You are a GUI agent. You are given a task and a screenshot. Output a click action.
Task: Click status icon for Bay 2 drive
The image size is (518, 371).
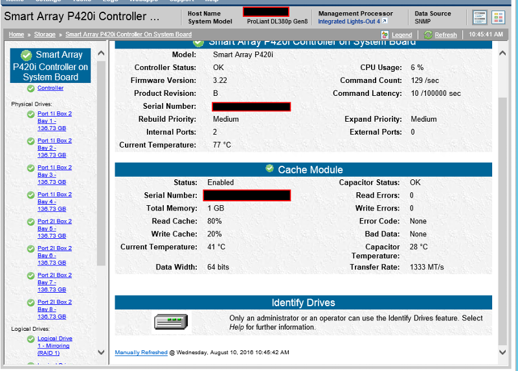point(30,141)
